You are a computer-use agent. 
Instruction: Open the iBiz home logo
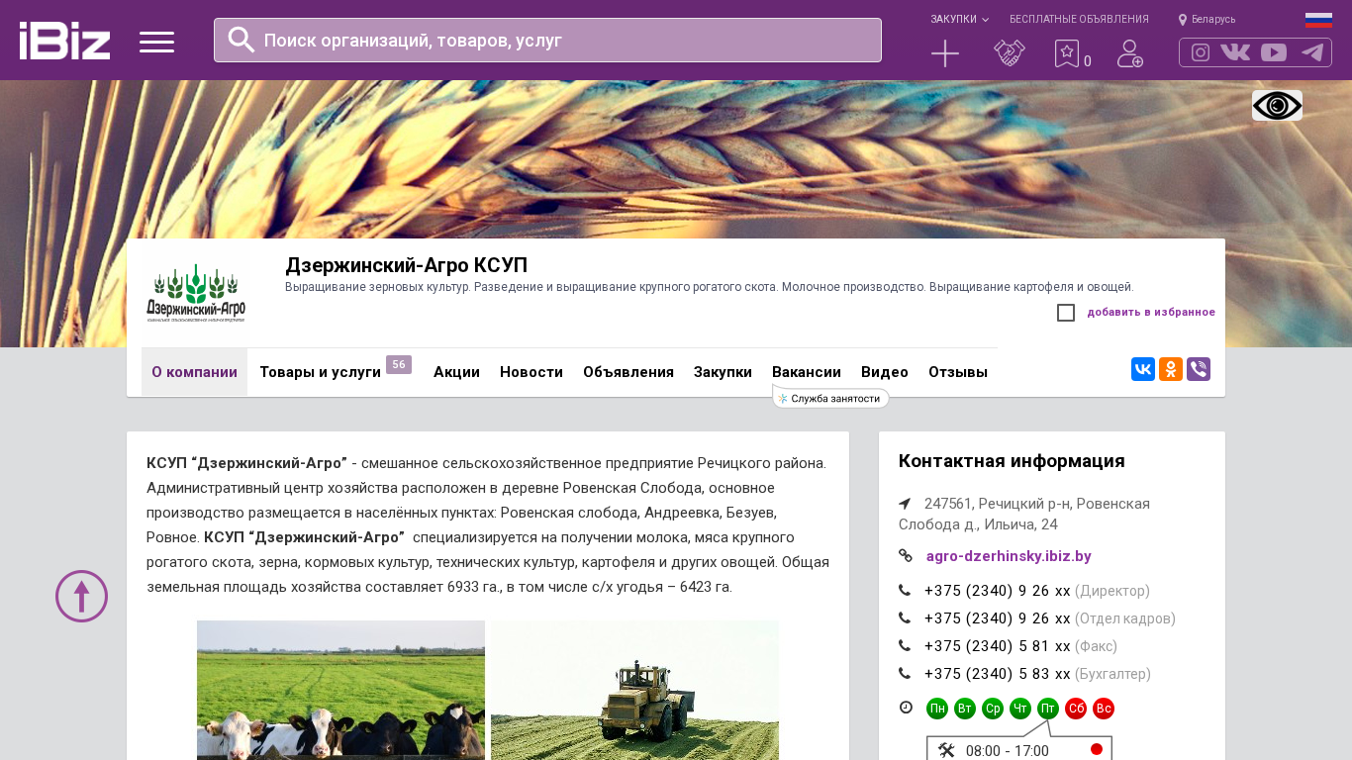(64, 41)
